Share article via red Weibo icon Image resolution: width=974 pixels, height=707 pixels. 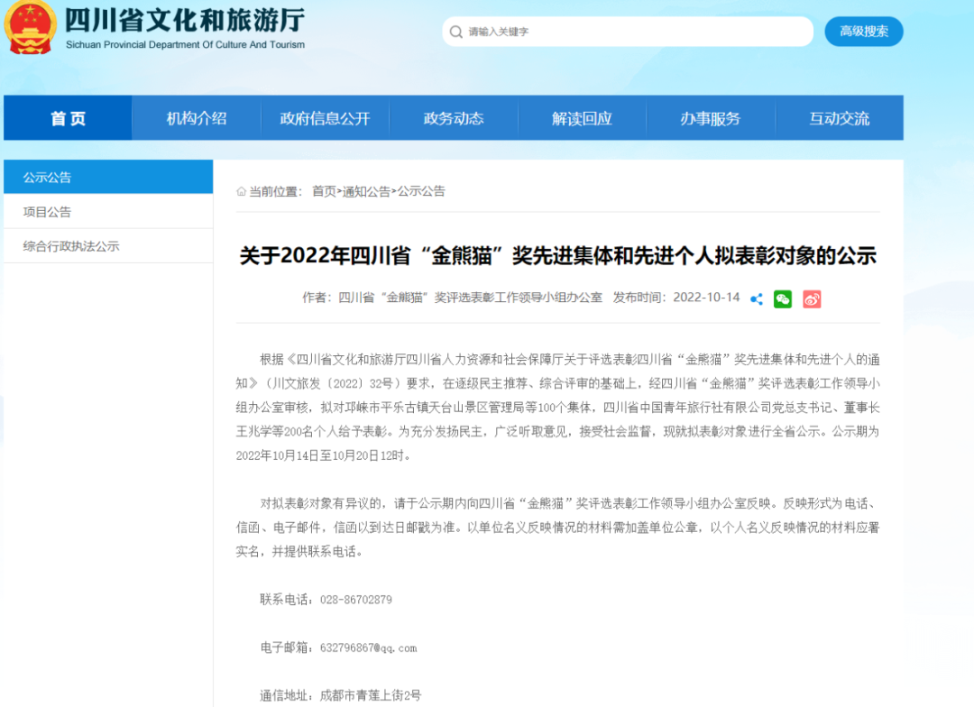click(x=812, y=299)
